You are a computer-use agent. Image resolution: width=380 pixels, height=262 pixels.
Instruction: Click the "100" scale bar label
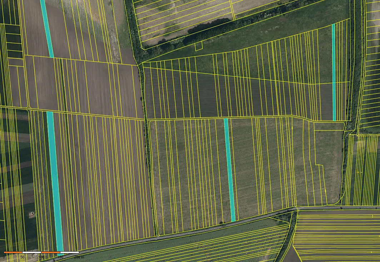pyautogui.click(x=41, y=257)
